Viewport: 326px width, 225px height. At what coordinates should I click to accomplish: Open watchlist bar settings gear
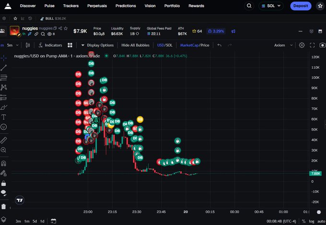pyautogui.click(x=4, y=19)
